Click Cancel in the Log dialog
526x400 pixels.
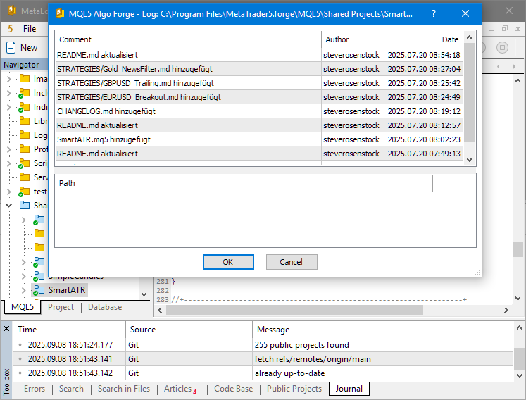coord(292,262)
